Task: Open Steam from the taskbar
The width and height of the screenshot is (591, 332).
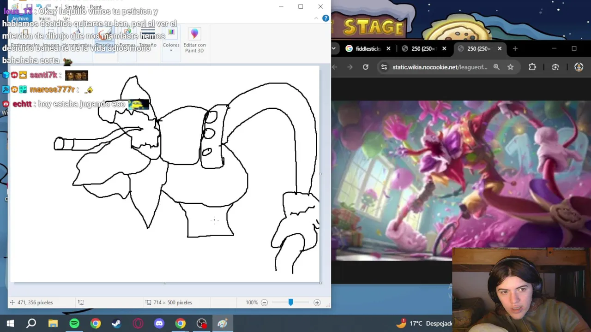Action: [116, 324]
